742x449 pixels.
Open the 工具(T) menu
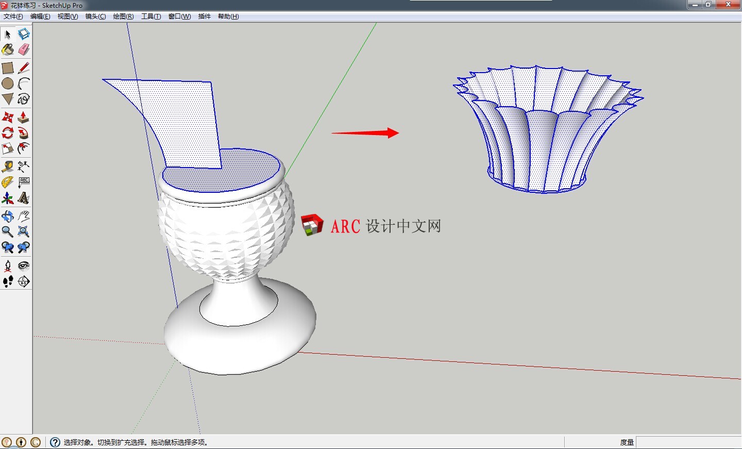pos(151,16)
